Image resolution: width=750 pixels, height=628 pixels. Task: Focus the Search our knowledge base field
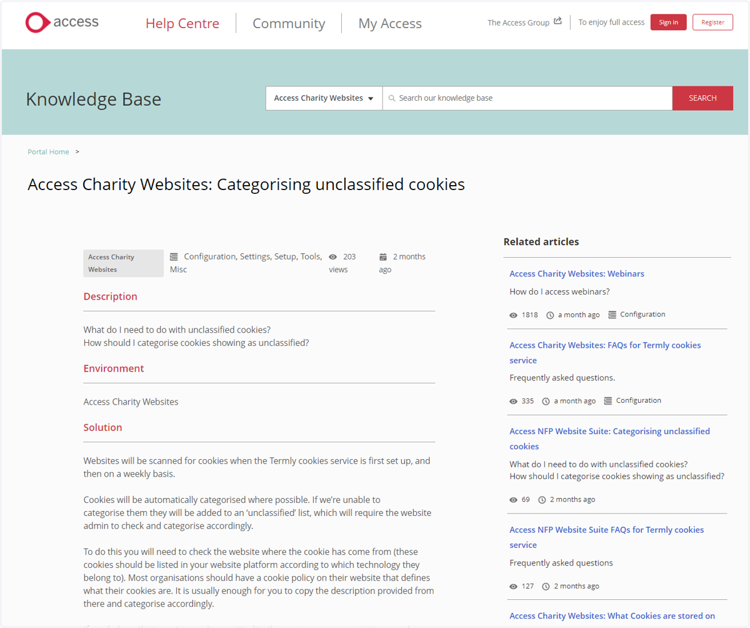527,98
